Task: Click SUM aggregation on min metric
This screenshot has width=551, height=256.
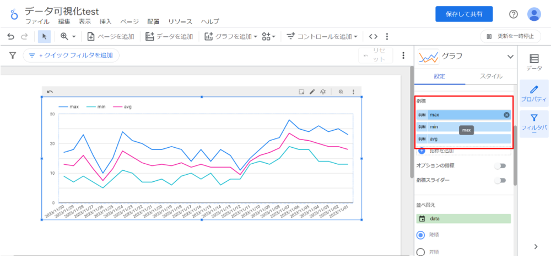Action: pyautogui.click(x=422, y=127)
